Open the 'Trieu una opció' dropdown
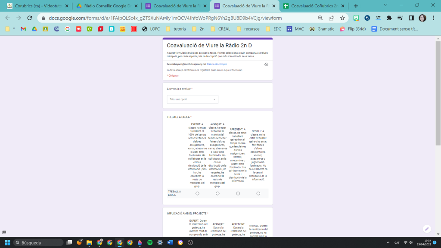Screen dimensions: 441x248 pyautogui.click(x=193, y=99)
